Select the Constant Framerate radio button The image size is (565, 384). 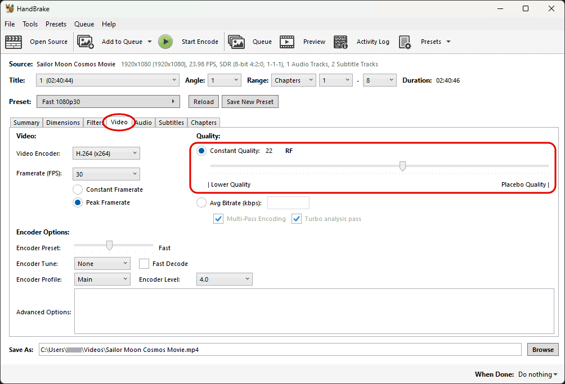click(78, 189)
